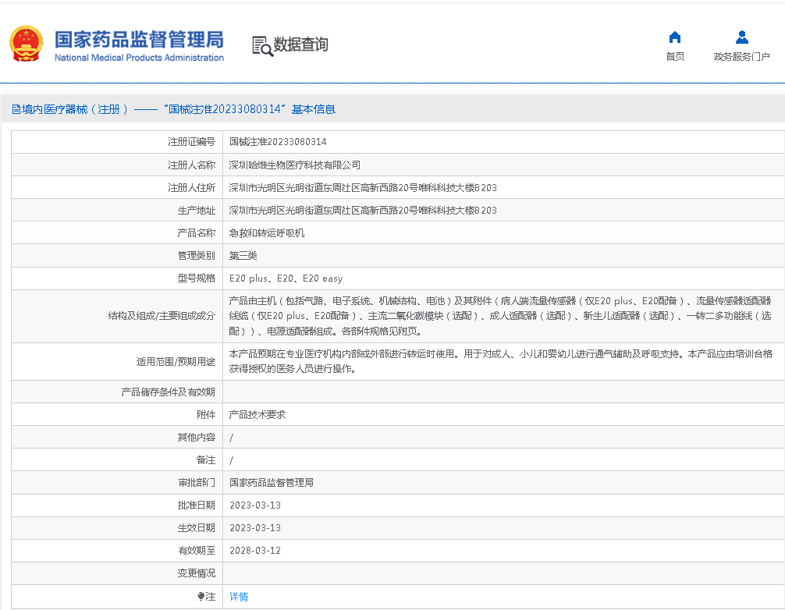
Task: Click the document icon before 境内医疗器械 heading
Action: 16,110
